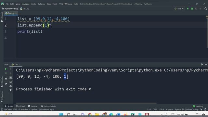Open the Terminal tool window tab

click(33, 106)
